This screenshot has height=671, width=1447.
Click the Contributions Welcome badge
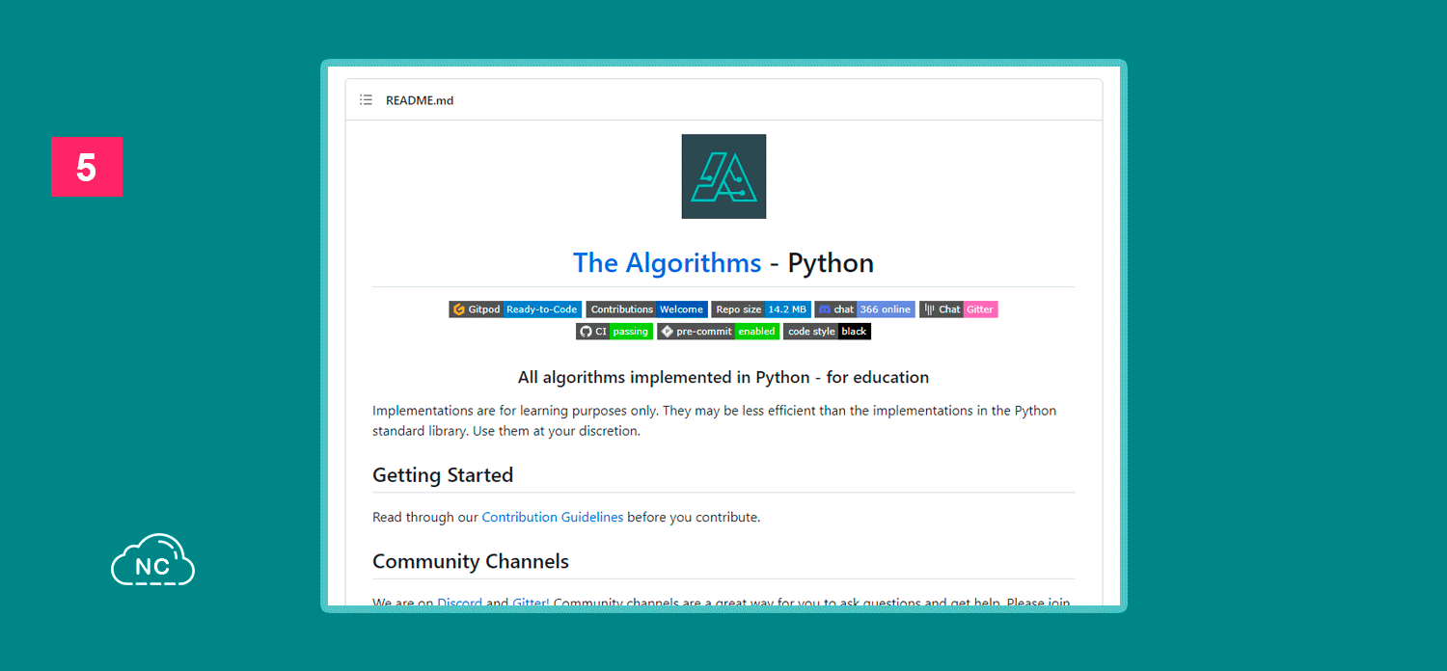tap(646, 309)
